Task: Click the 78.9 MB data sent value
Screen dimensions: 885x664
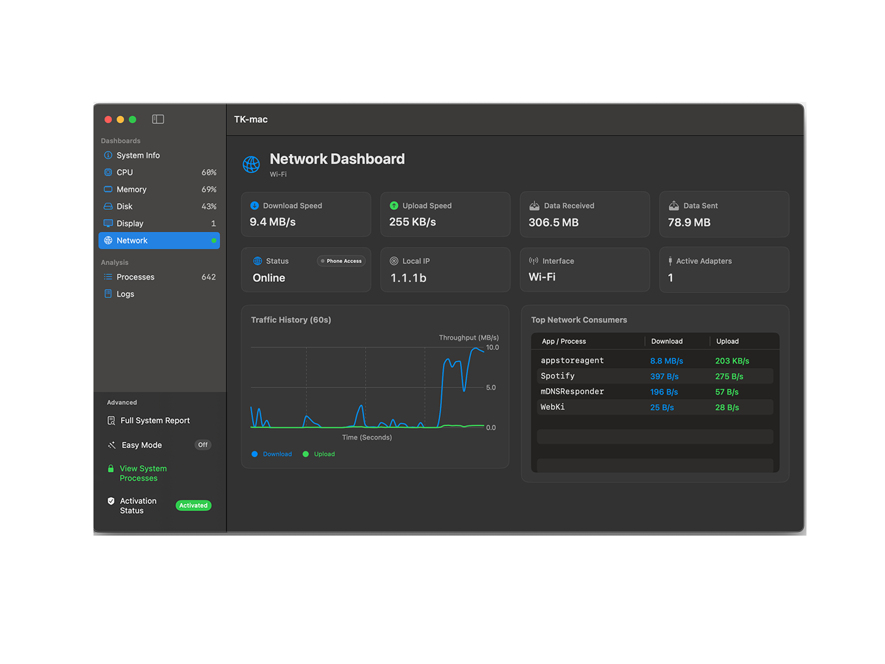Action: [x=689, y=222]
